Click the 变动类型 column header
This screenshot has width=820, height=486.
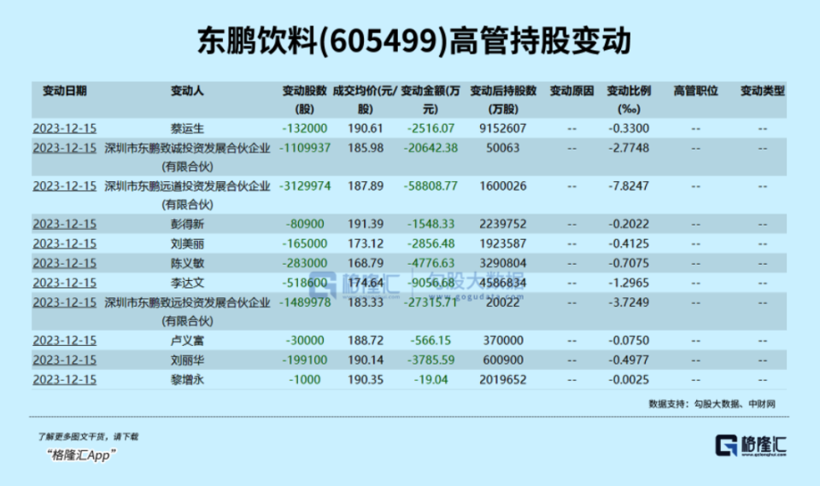tap(763, 91)
